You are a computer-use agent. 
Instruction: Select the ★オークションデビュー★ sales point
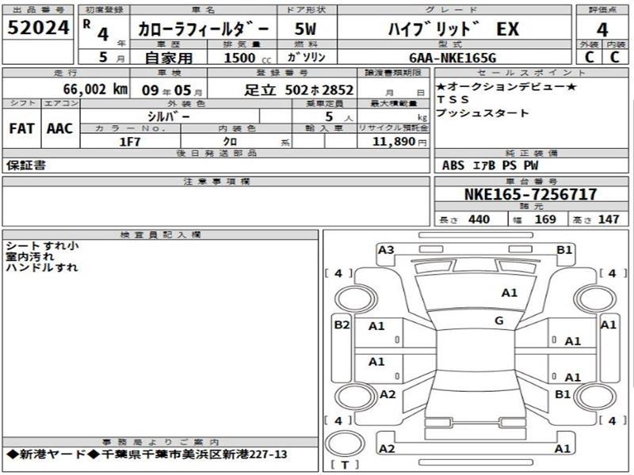(506, 86)
